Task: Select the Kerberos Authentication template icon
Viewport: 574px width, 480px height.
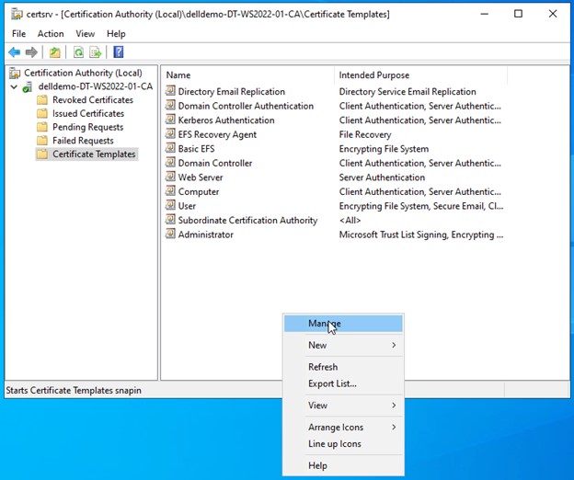Action: click(x=170, y=120)
